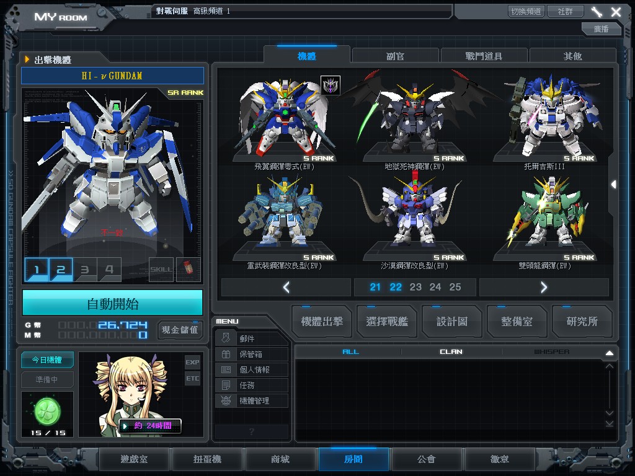Click the 機體管理 unit management icon

[x=226, y=400]
